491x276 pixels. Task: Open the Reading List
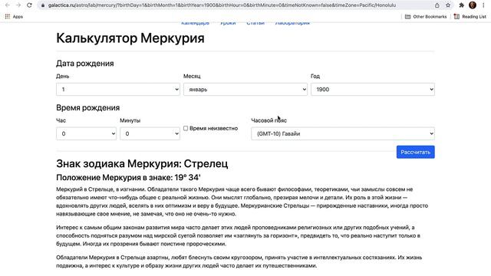click(470, 17)
